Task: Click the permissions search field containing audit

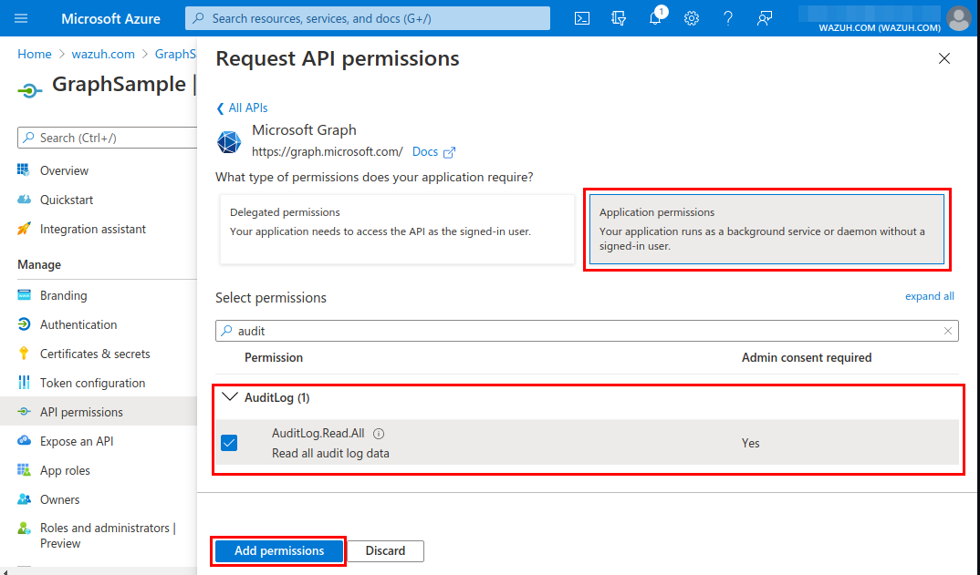Action: click(x=587, y=331)
